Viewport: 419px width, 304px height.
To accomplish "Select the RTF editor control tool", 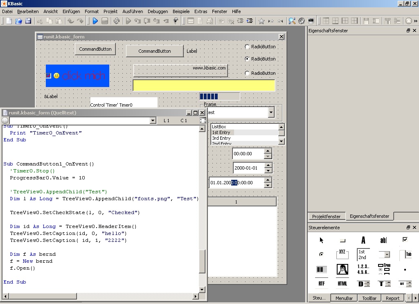I will tap(321, 284).
